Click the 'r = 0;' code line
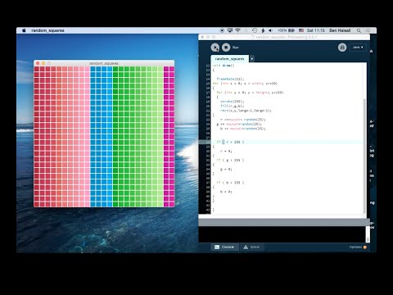This screenshot has height=295, width=393. (x=226, y=151)
